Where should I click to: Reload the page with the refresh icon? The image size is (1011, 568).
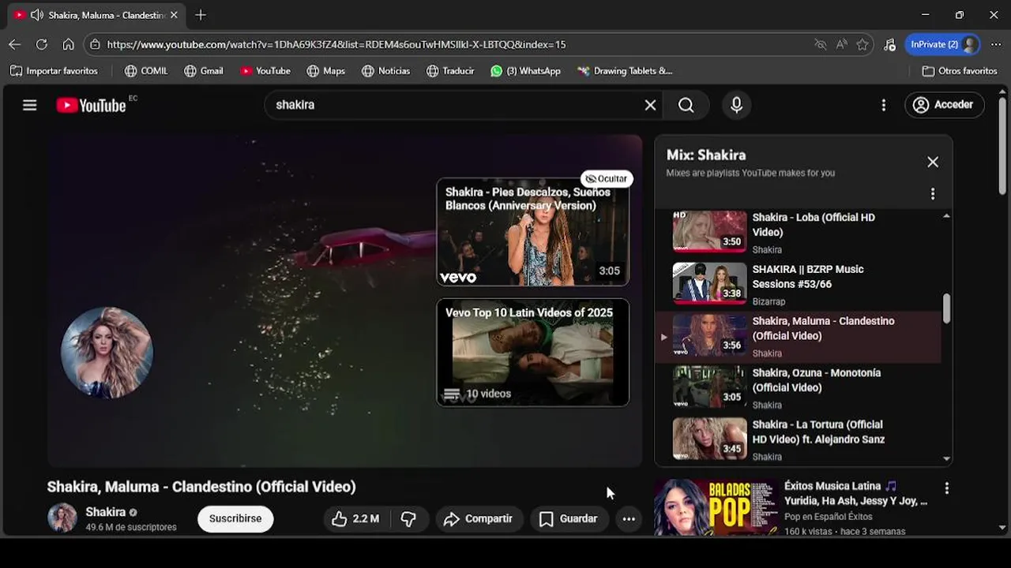pos(42,44)
